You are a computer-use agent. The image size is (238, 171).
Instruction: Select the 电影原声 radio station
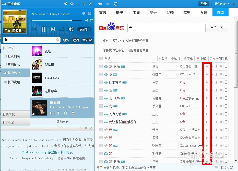coord(62,91)
